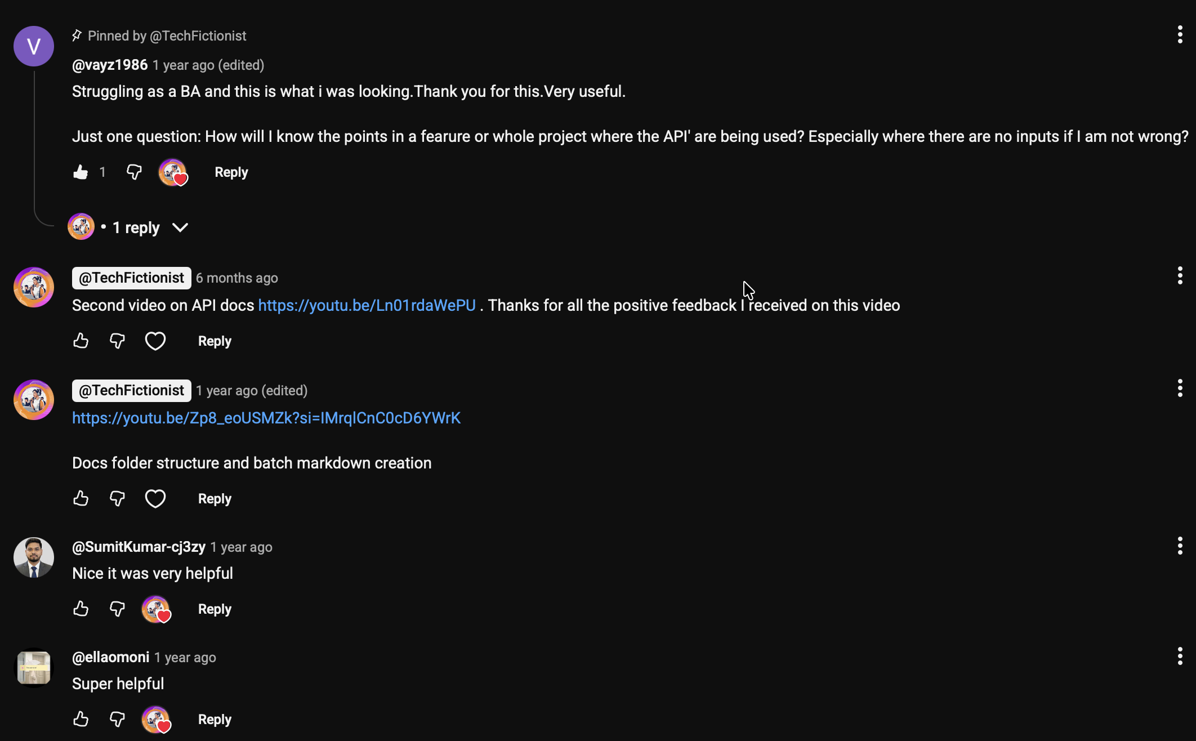The width and height of the screenshot is (1196, 741).
Task: Reply to the pinned comment
Action: pos(230,172)
